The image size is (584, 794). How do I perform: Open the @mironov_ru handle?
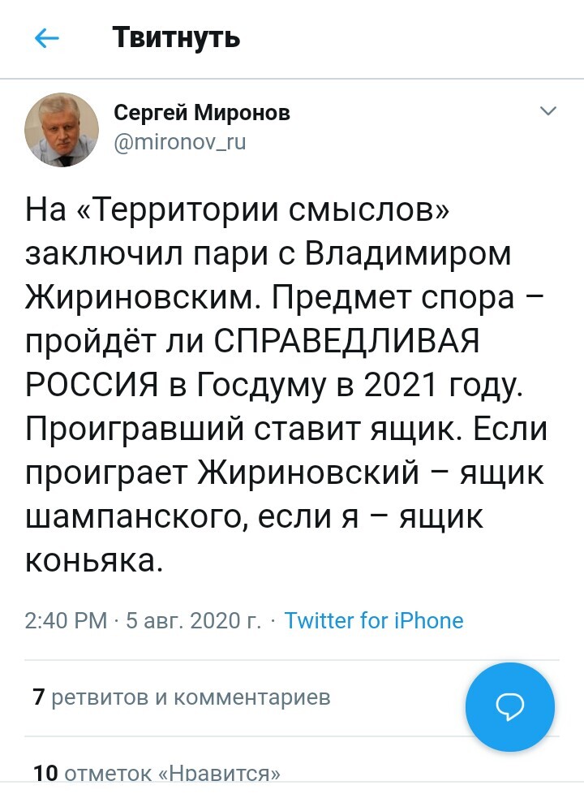[179, 142]
